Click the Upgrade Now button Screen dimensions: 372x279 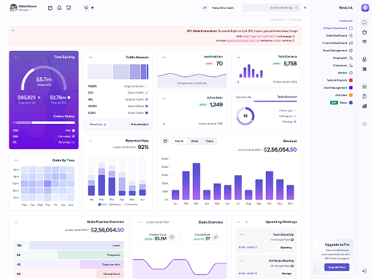pyautogui.click(x=337, y=267)
